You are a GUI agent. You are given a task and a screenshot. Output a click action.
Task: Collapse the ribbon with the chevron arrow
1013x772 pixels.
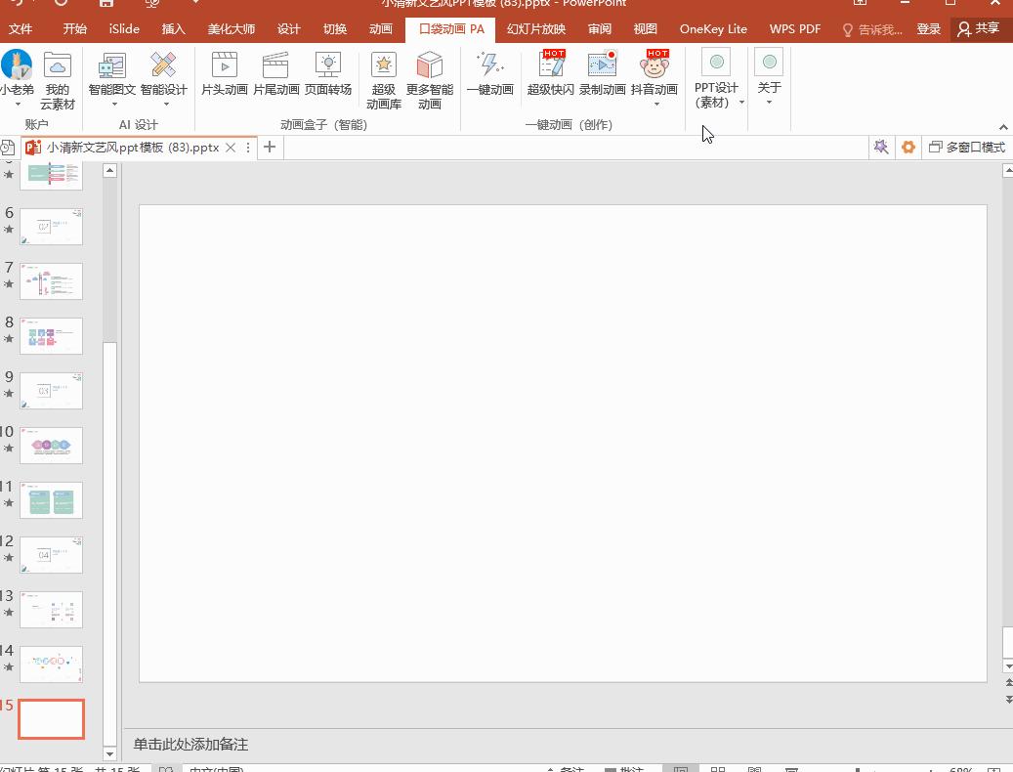click(1003, 126)
